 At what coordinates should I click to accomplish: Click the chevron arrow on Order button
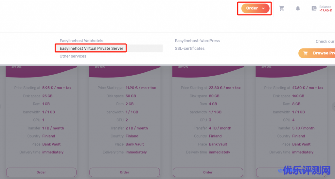coord(263,9)
